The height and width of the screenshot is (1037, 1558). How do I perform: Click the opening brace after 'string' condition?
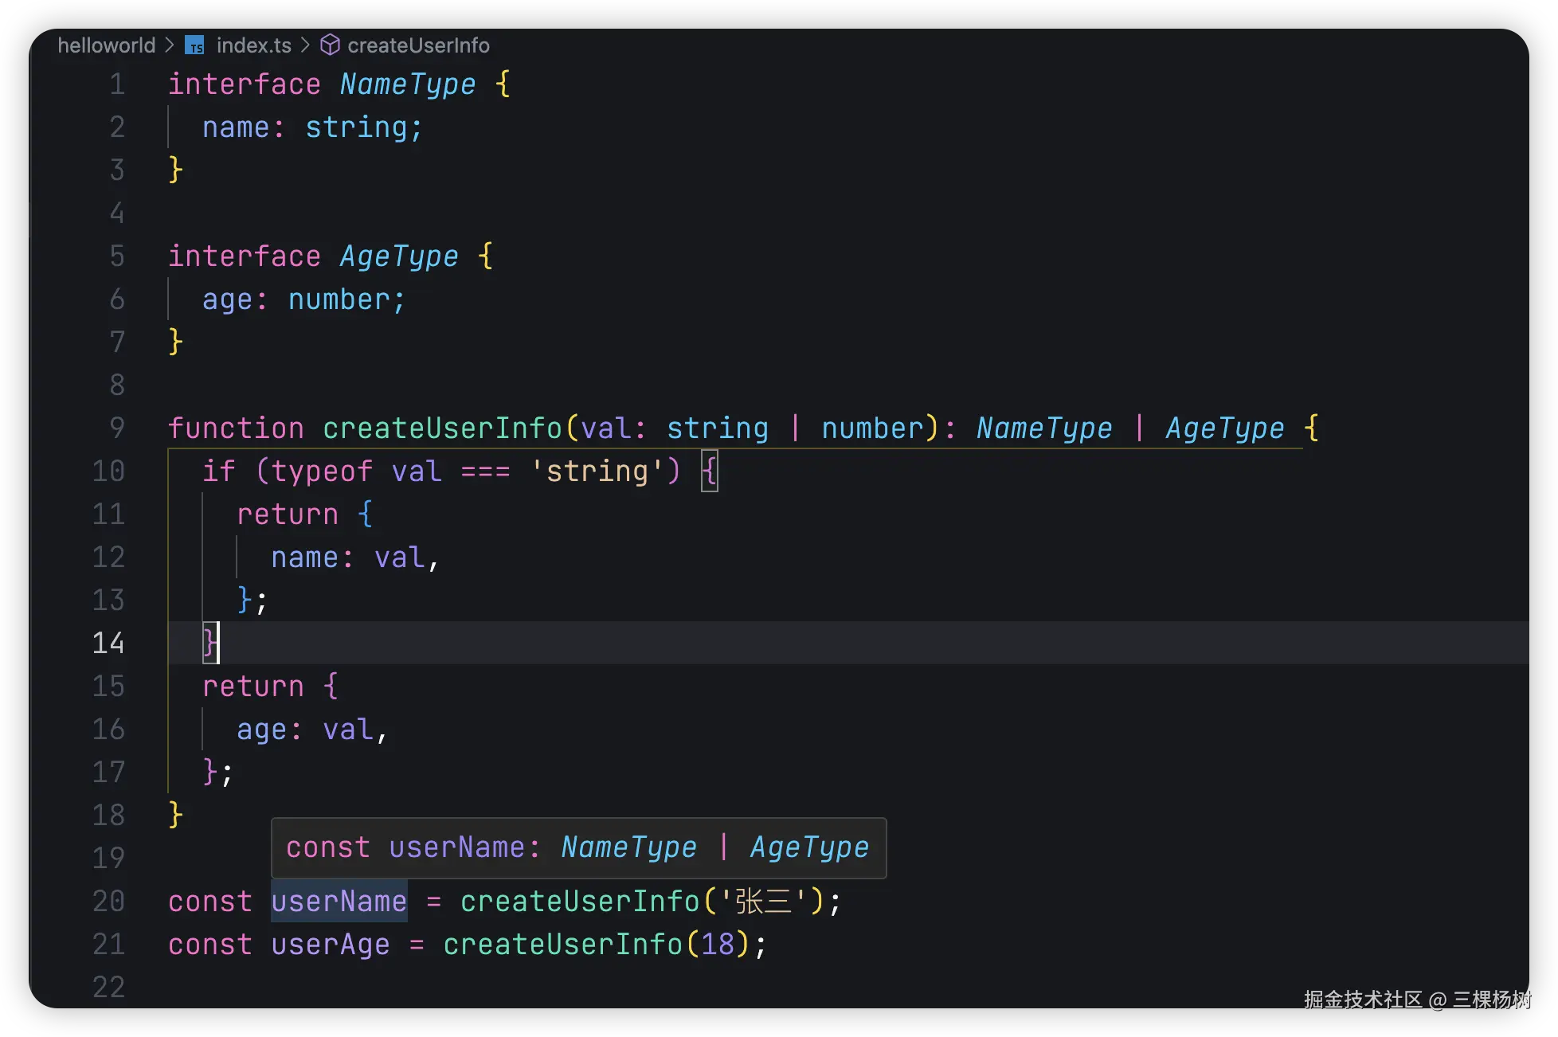click(709, 472)
